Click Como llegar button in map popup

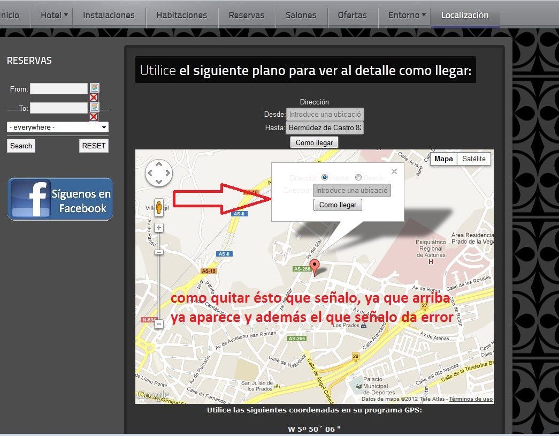tap(338, 205)
